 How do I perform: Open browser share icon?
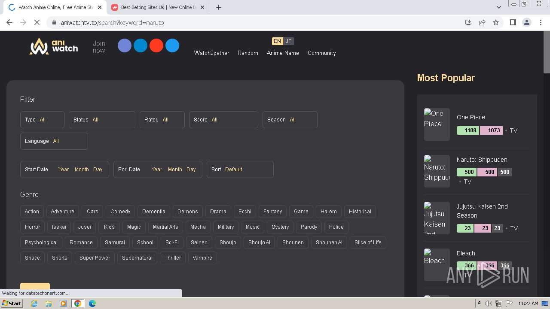pyautogui.click(x=482, y=22)
